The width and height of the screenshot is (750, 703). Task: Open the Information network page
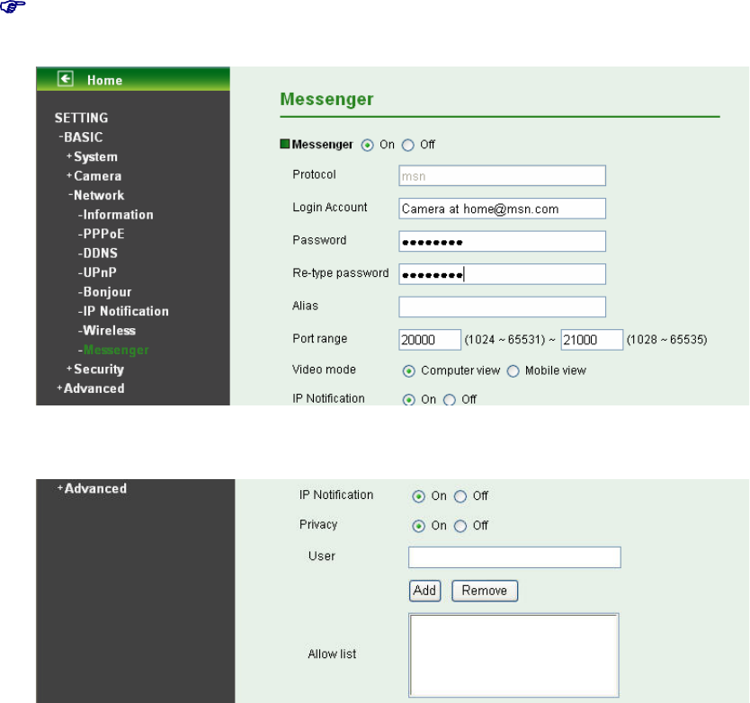(x=116, y=215)
